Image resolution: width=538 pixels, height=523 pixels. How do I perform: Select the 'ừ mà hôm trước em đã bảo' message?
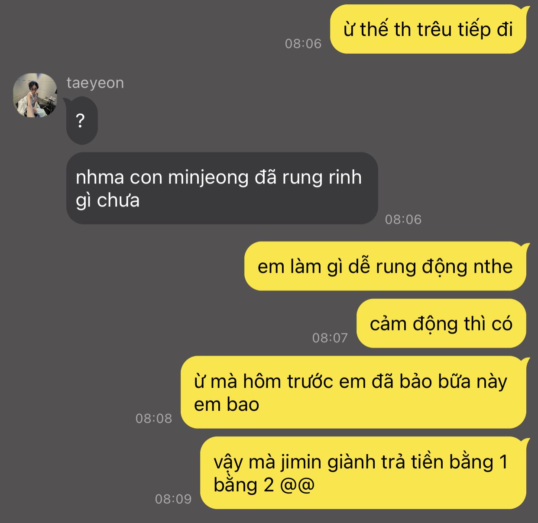coord(353,392)
